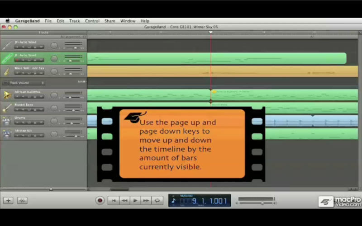Click the Arrangement track add button
This screenshot has width=362, height=226.
click(x=84, y=37)
